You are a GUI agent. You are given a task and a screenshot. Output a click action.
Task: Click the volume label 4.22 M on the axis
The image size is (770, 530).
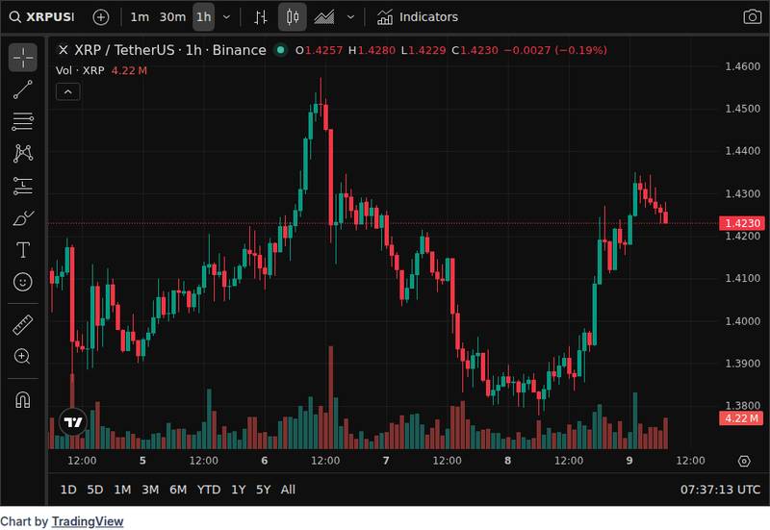(x=742, y=418)
